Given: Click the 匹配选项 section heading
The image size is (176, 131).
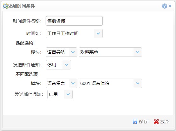Looking at the screenshot, I should click(x=24, y=43).
